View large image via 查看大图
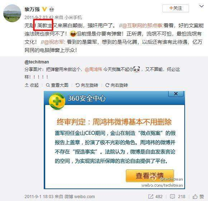 click(x=57, y=85)
